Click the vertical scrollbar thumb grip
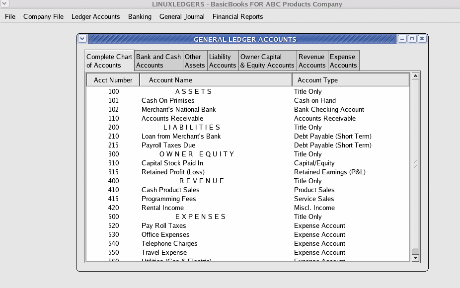The height and width of the screenshot is (288, 460). pyautogui.click(x=415, y=164)
